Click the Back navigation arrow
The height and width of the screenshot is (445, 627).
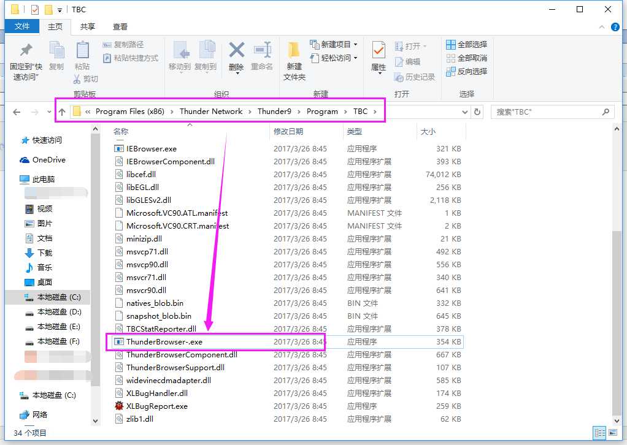point(17,112)
